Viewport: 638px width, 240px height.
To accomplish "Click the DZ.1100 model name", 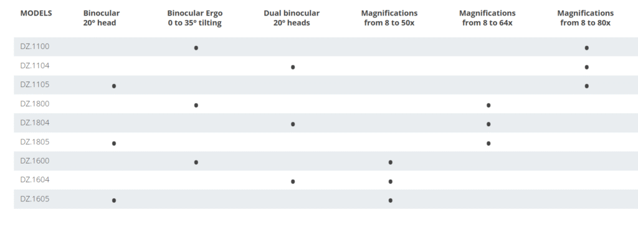I will [x=35, y=46].
